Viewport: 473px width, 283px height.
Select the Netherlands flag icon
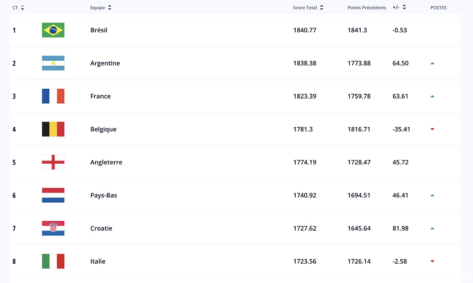[x=53, y=195]
